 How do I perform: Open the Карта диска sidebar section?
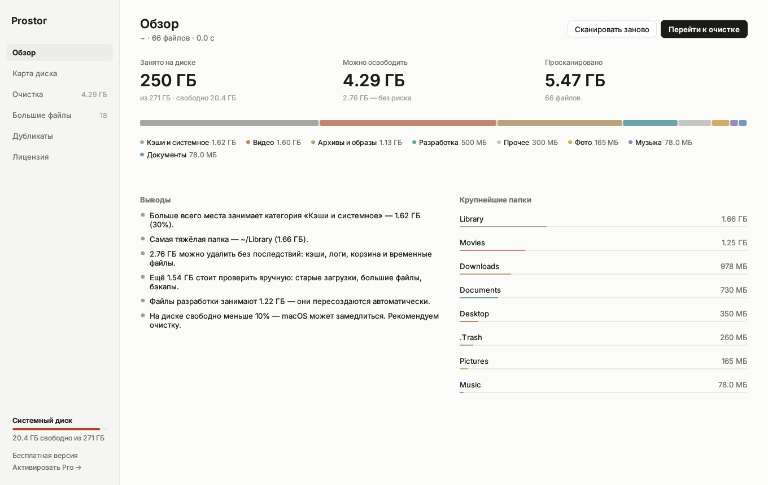(x=60, y=73)
